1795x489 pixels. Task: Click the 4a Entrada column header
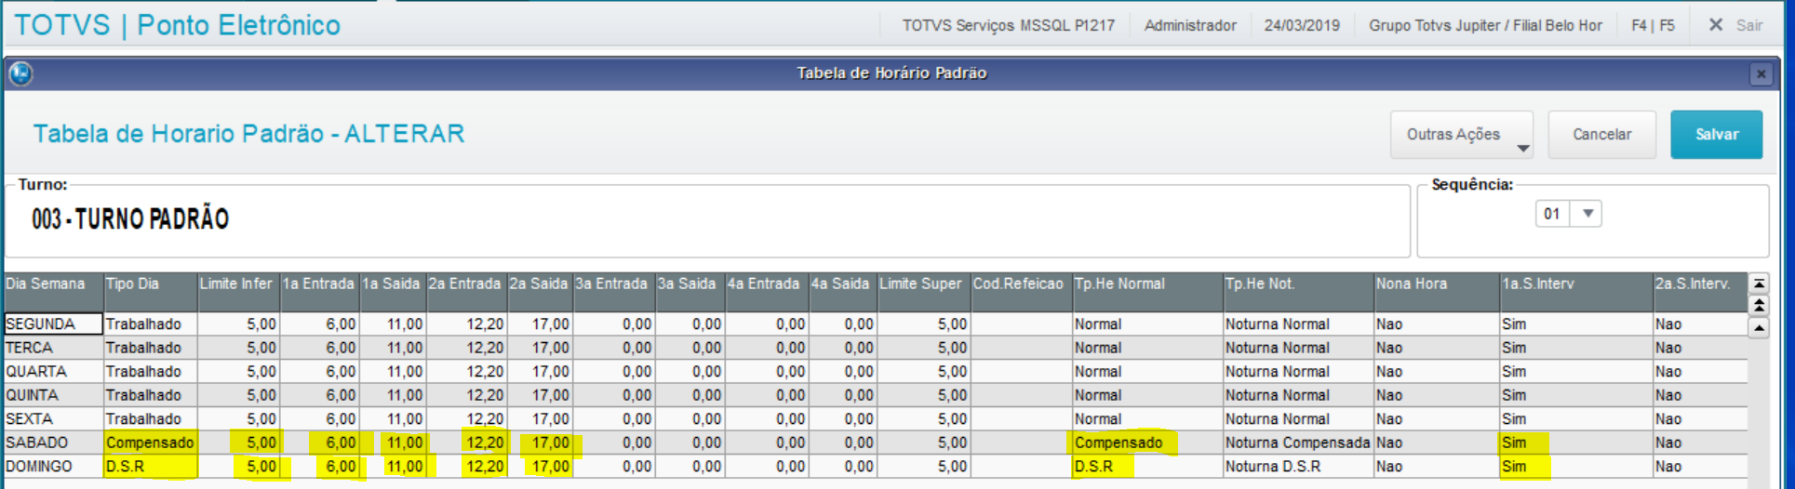[767, 292]
